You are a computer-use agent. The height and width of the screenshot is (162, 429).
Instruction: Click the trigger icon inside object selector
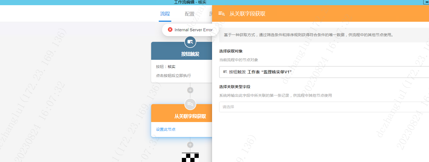225,72
